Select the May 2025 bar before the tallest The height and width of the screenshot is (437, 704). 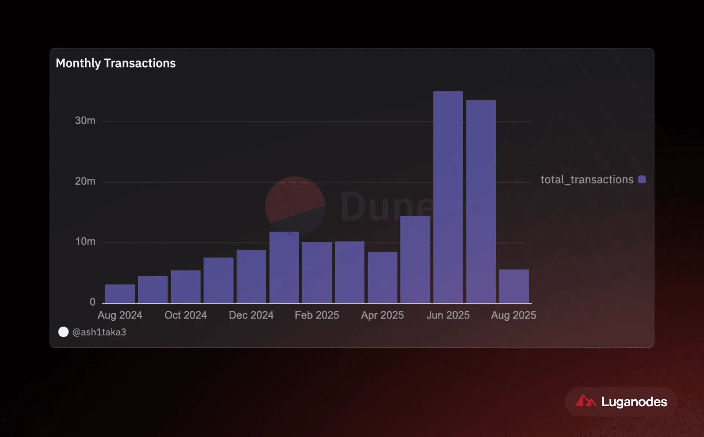tap(415, 260)
